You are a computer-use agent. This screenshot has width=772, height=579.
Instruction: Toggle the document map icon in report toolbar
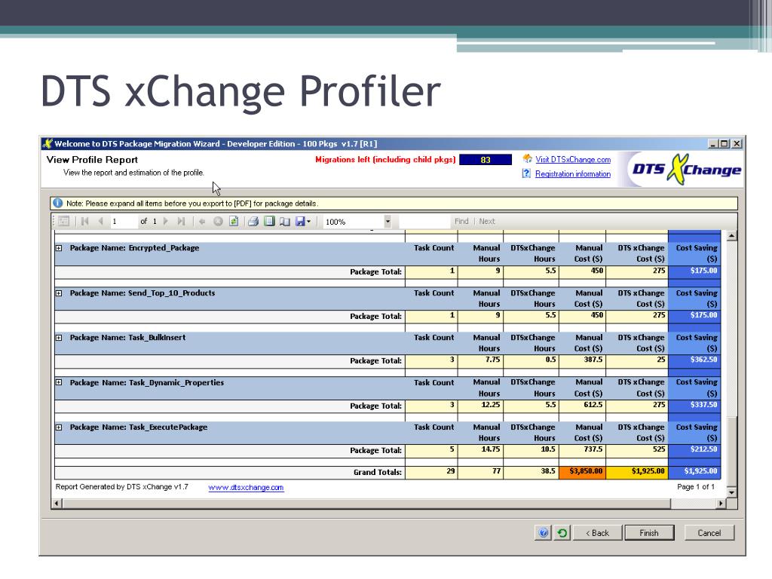[63, 222]
